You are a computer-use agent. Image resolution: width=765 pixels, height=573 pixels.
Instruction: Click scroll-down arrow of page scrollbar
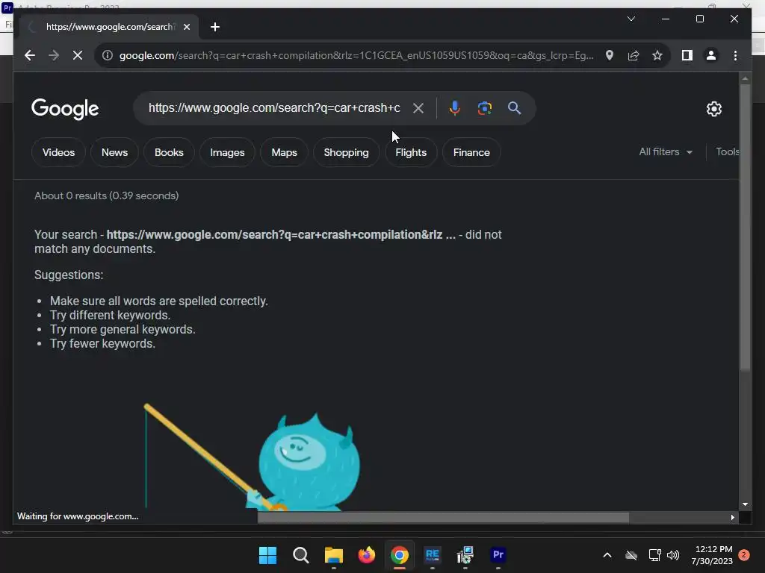tap(745, 505)
